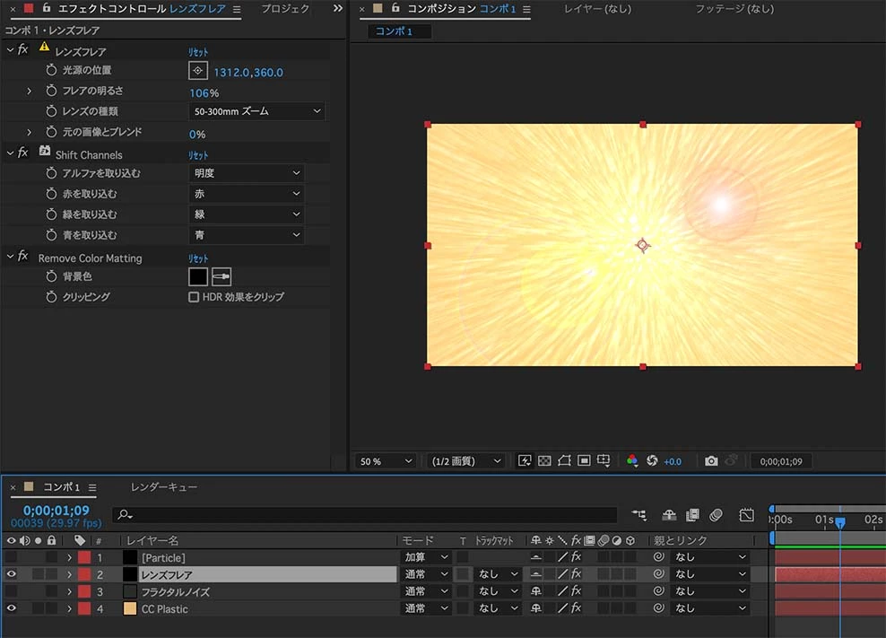This screenshot has height=638, width=886.
Task: Open the composition mini-flowchart
Action: tap(639, 515)
